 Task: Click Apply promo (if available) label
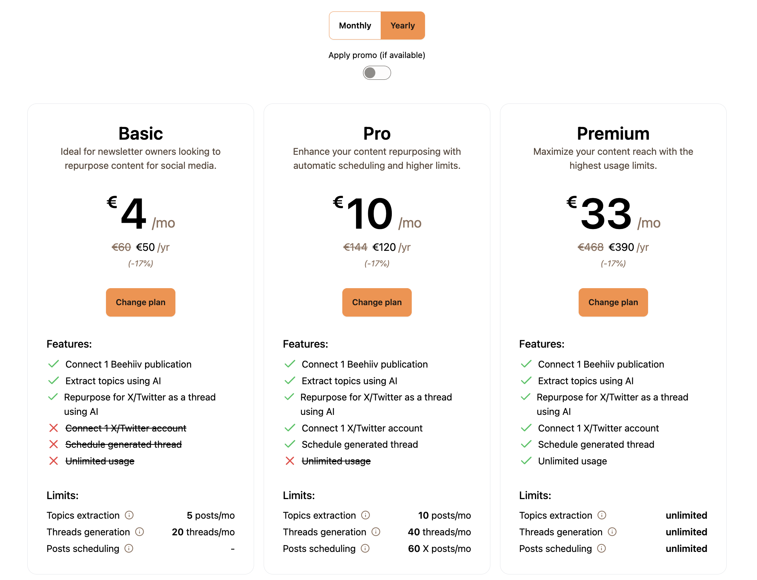point(377,55)
